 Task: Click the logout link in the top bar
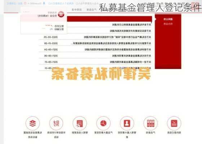point(20,3)
